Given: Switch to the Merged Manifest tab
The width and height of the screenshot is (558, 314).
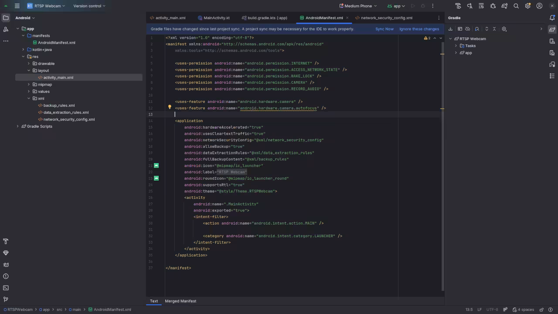Looking at the screenshot, I should [x=180, y=301].
